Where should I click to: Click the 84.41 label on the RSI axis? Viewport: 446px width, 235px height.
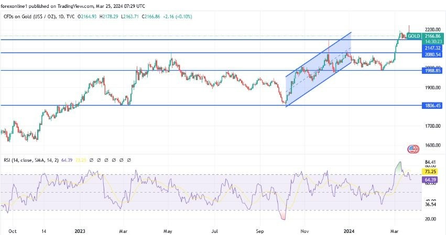pos(430,162)
